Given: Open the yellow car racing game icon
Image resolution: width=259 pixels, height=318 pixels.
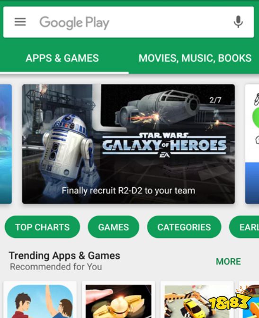Looking at the screenshot, I should click(197, 301).
